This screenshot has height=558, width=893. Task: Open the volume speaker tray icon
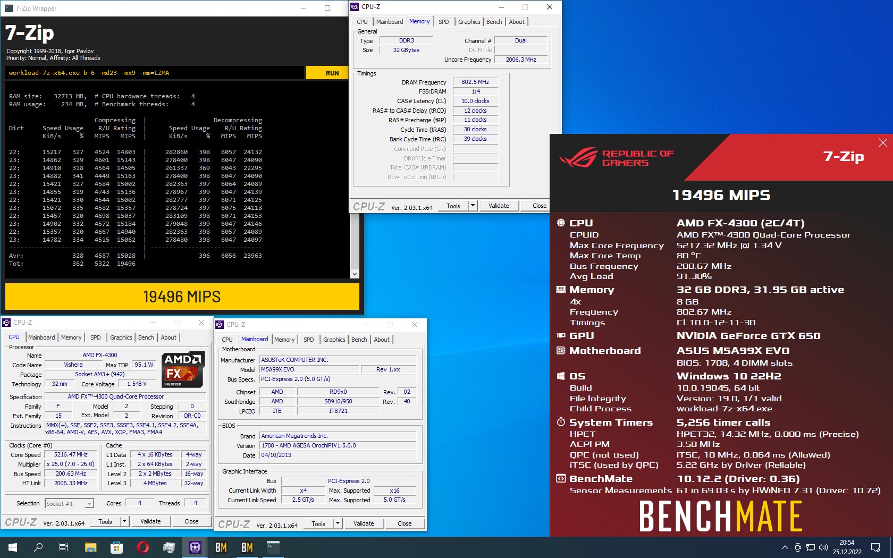(823, 547)
